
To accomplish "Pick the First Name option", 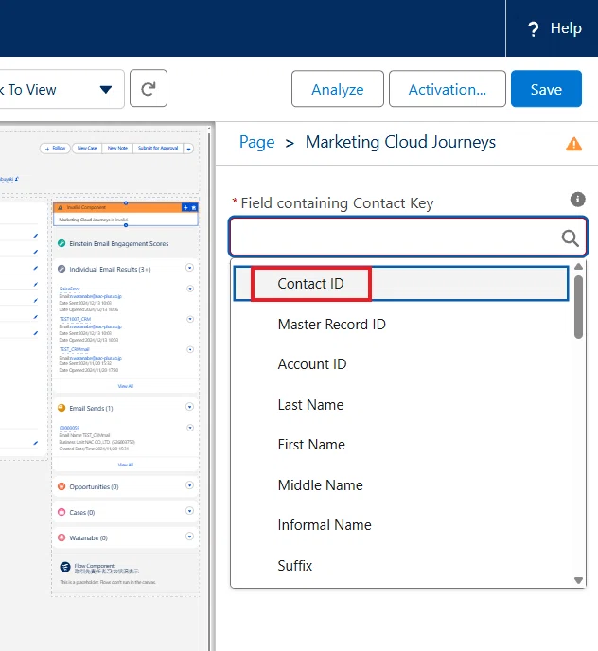I will [x=401, y=445].
